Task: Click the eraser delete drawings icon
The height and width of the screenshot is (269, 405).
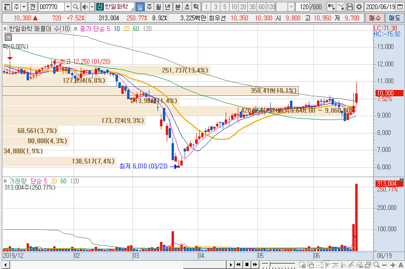Action: tap(360, 265)
